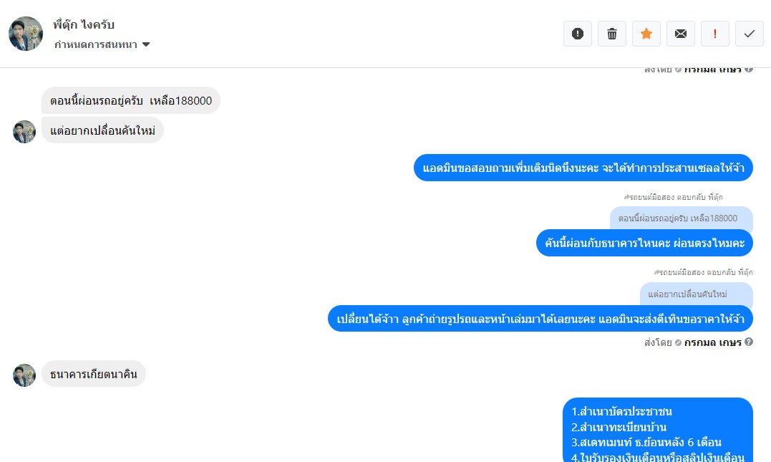Mark conversation done with checkmark icon
Viewport: 771px width, 462px height.
(x=750, y=34)
